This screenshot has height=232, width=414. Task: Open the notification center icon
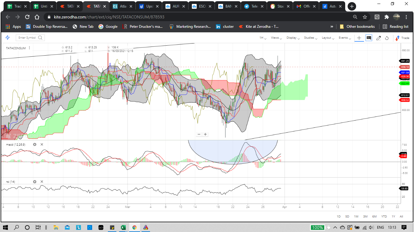[404, 227]
